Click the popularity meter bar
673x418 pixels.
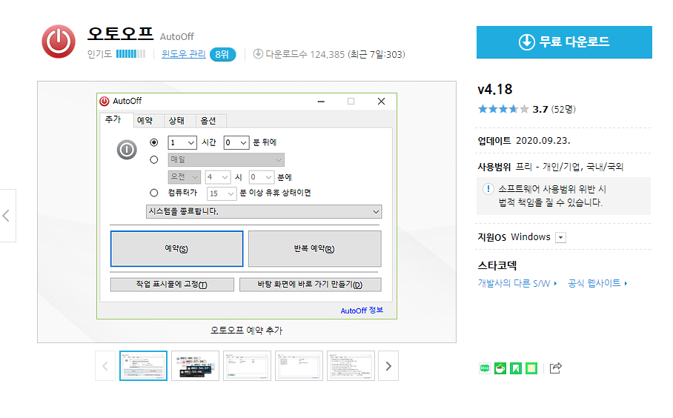click(x=130, y=53)
